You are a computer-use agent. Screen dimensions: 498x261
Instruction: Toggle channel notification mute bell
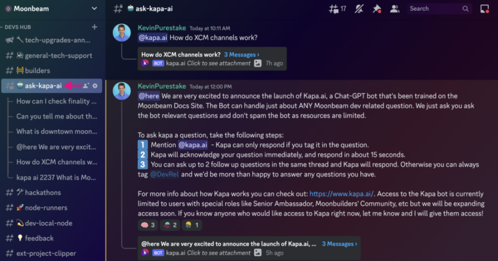tap(359, 9)
